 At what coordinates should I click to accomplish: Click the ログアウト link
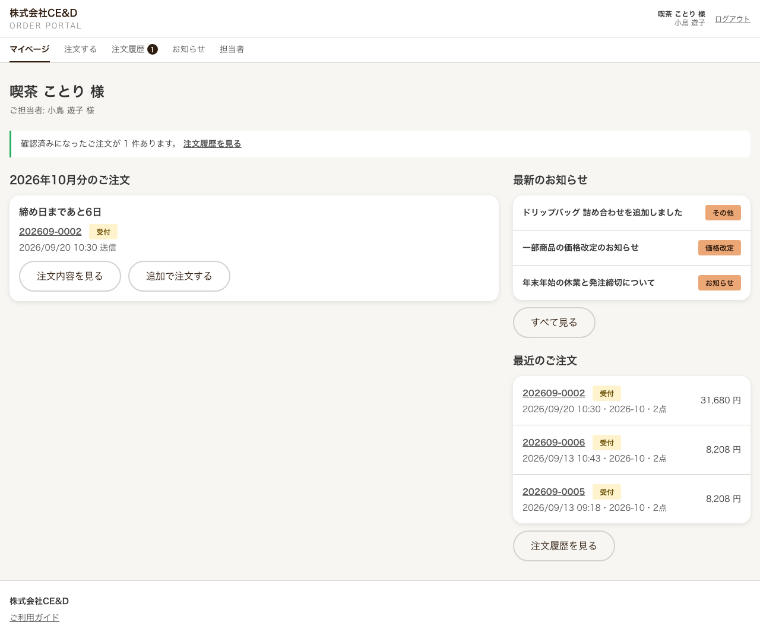(733, 19)
